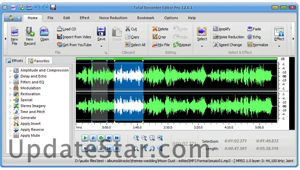The image size is (300, 170).
Task: Switch to the File ribbon tab
Action: click(50, 18)
